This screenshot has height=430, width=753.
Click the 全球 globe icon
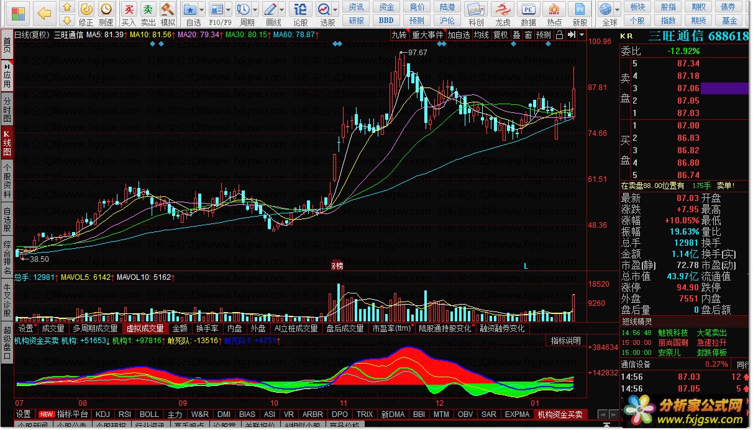pos(606,9)
